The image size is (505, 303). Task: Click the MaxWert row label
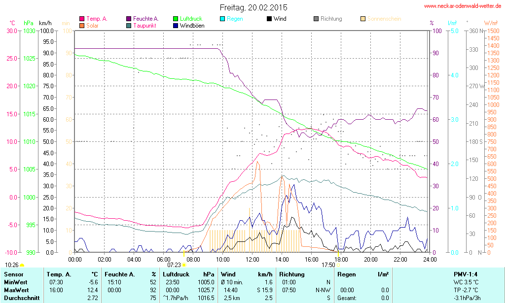point(16,290)
